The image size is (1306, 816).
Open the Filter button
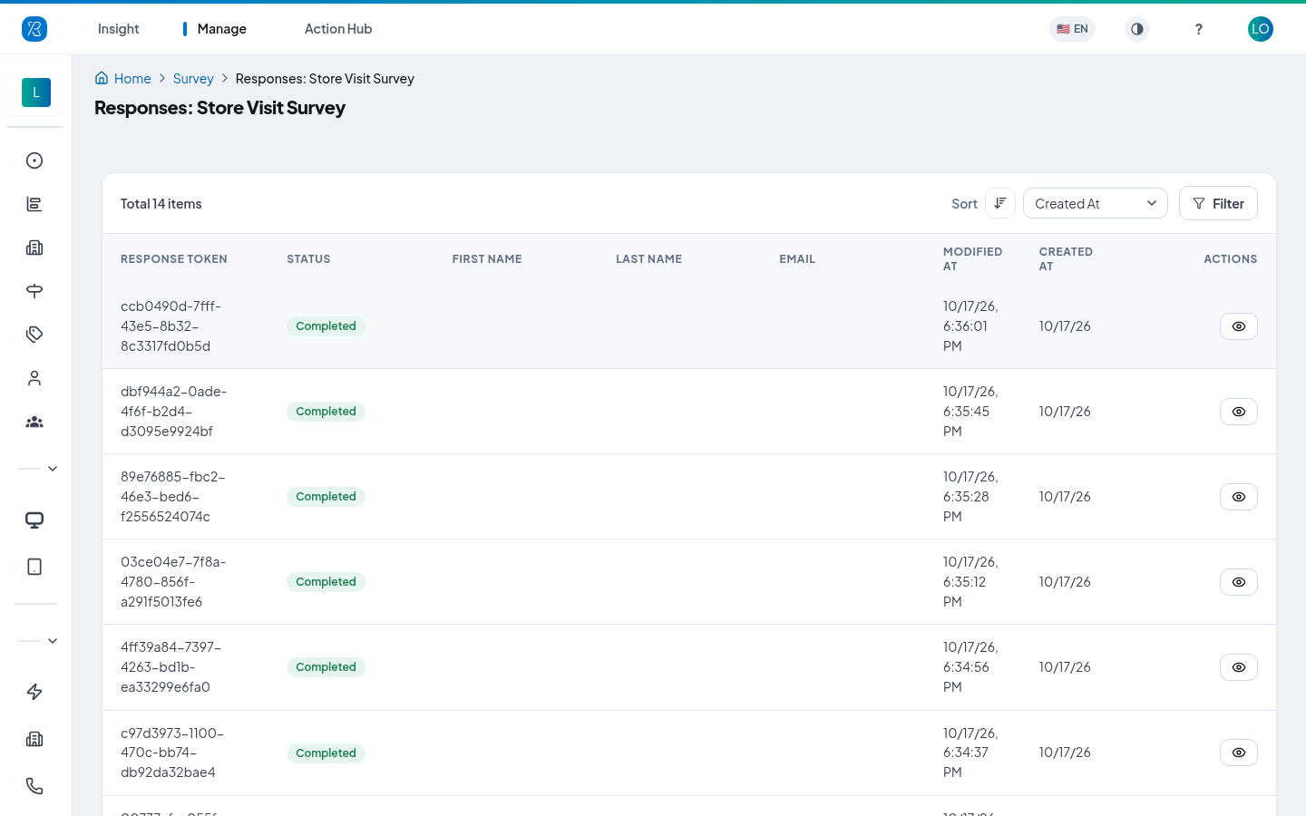tap(1218, 203)
